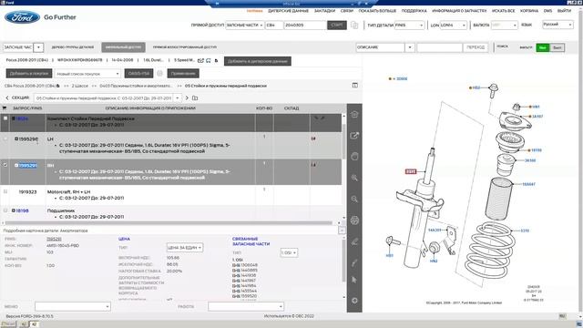Toggle the split panel layout icon
Viewport: 583px width, 328px height.
(x=355, y=85)
